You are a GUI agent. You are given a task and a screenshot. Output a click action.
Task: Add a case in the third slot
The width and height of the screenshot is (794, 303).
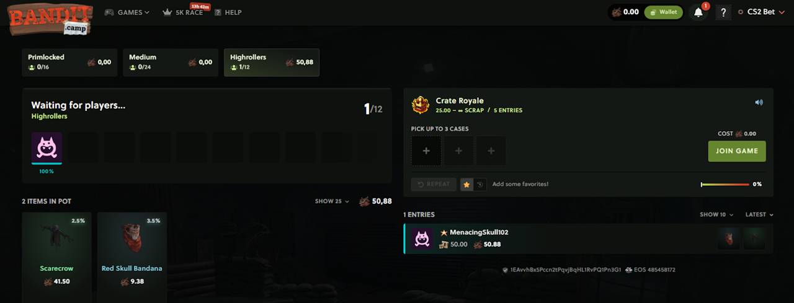pyautogui.click(x=491, y=151)
